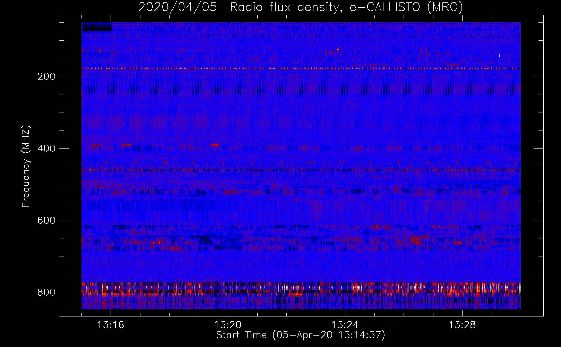Click the 13:24 time tick label
561x347 pixels.
(345, 325)
